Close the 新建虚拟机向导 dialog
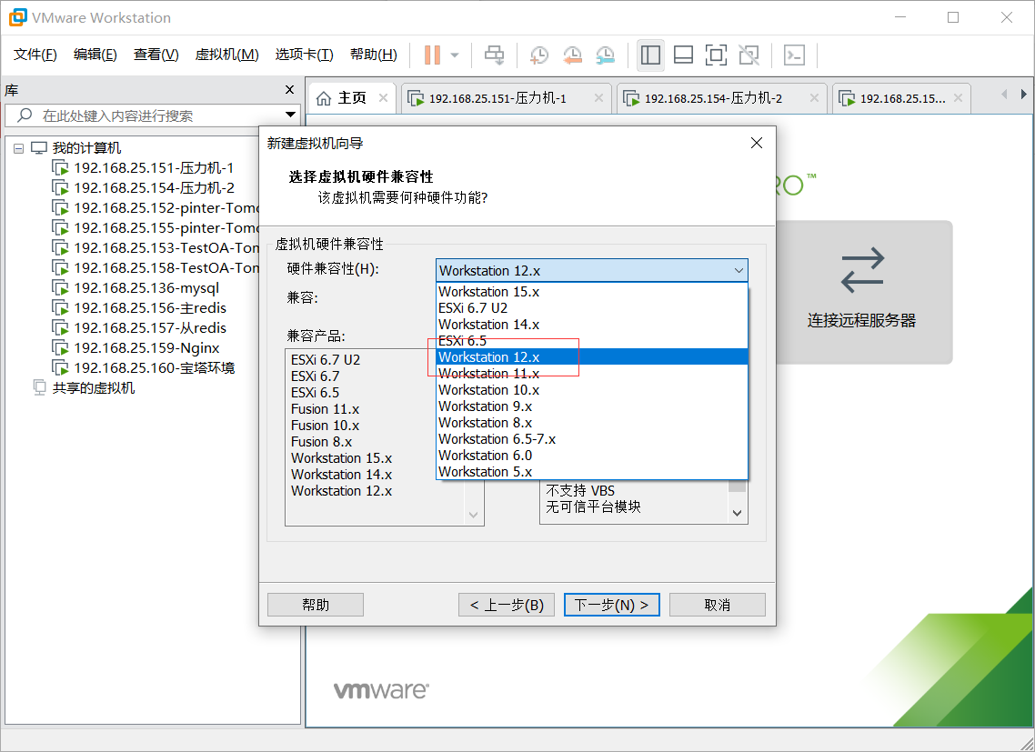The width and height of the screenshot is (1035, 752). click(757, 144)
